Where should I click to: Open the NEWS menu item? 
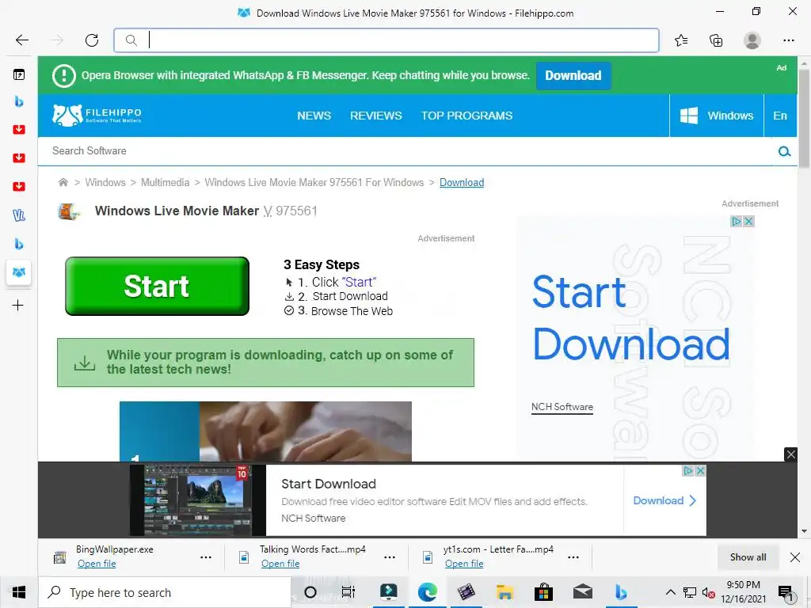click(x=314, y=116)
